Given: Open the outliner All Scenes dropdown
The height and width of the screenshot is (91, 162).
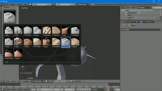Looking at the screenshot, I should 145,8.
